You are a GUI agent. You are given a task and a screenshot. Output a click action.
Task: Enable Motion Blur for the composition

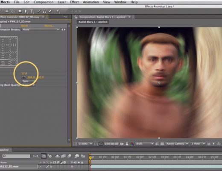pos(69,156)
